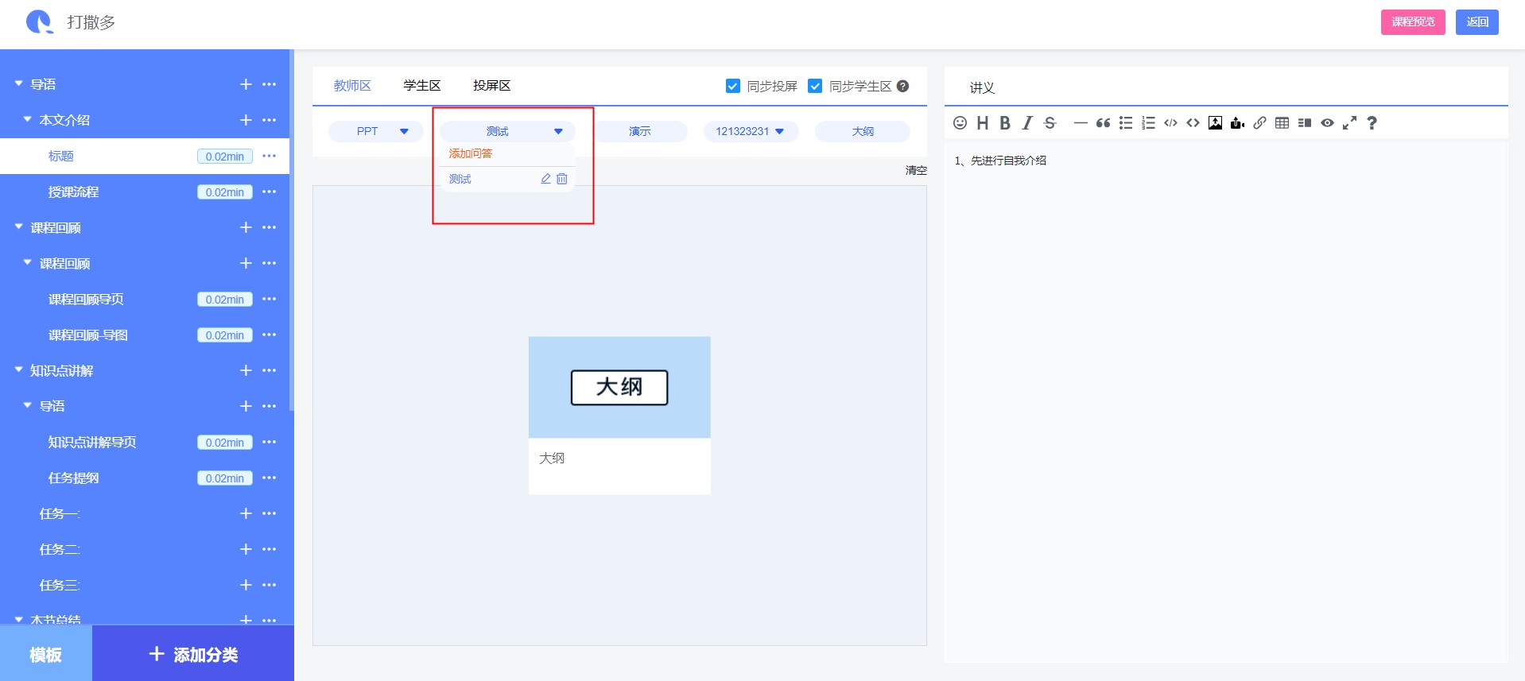Insert an emoji in the editor
Screen dimensions: 1525x681
pyautogui.click(x=960, y=122)
